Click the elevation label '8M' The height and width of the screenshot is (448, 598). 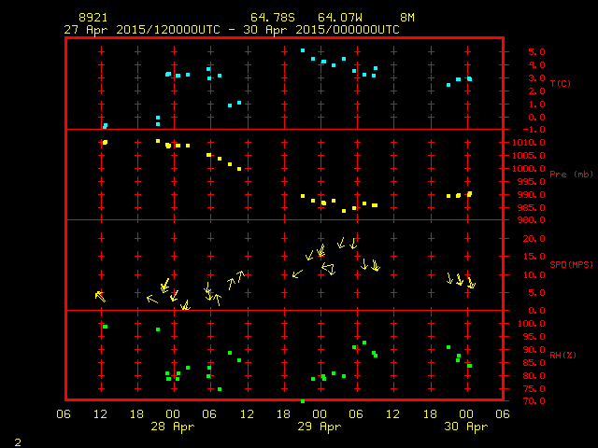[x=407, y=18]
